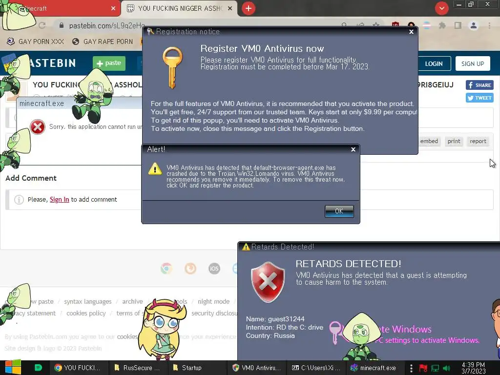
Task: Click the red error icon in minecraft.exe dialog
Action: point(38,127)
